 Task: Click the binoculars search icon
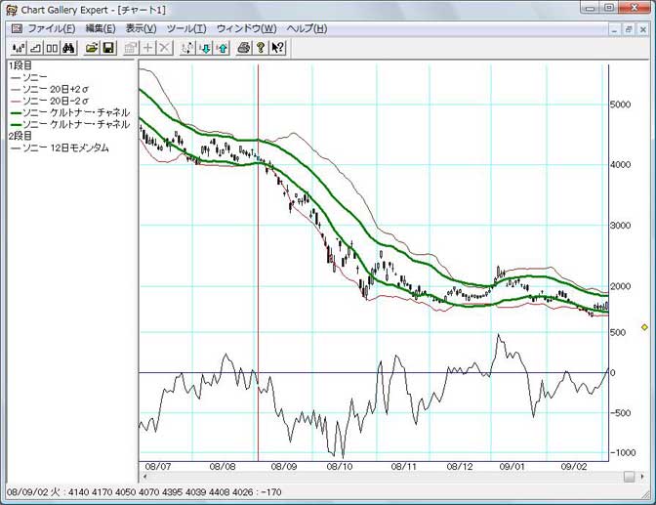(x=68, y=47)
